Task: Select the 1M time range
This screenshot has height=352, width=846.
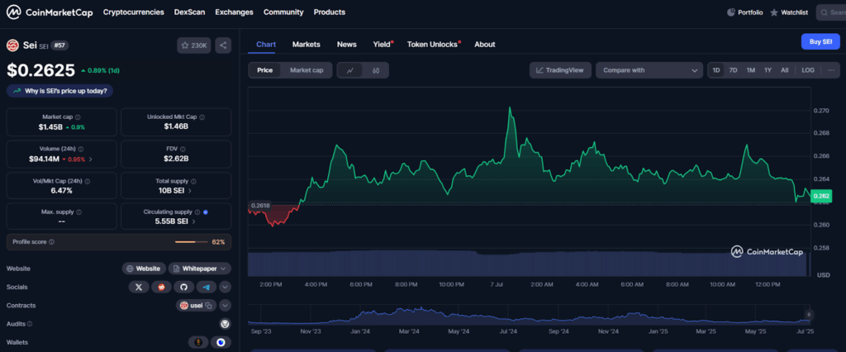Action: [x=750, y=70]
